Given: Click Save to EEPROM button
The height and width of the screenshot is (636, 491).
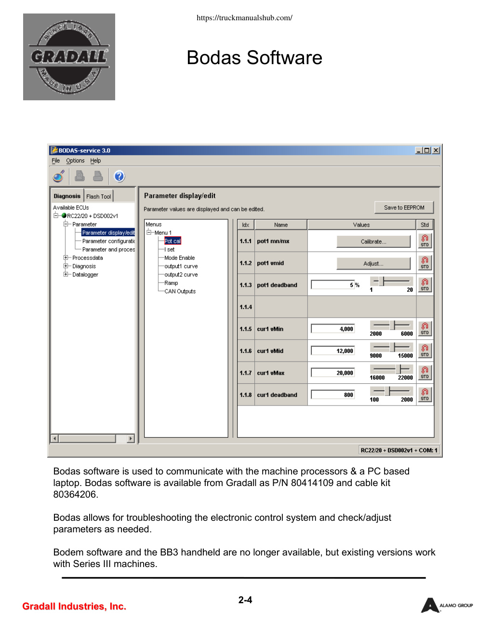Looking at the screenshot, I should [404, 208].
